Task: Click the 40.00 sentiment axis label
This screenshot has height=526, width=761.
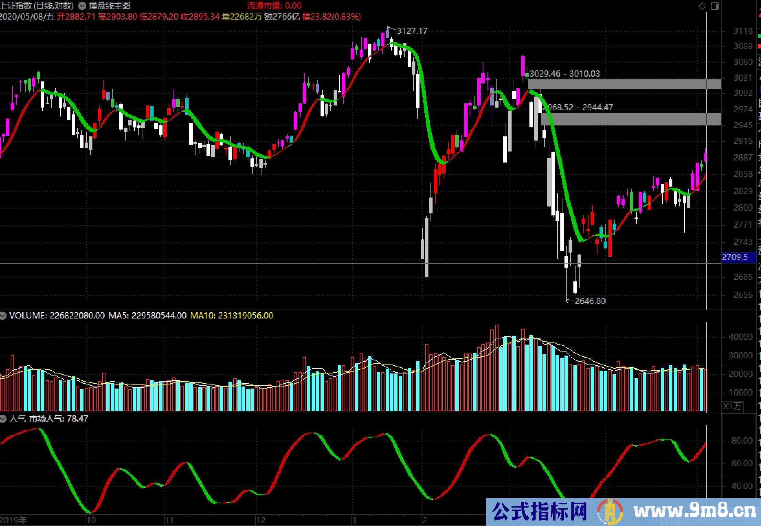Action: [x=742, y=486]
